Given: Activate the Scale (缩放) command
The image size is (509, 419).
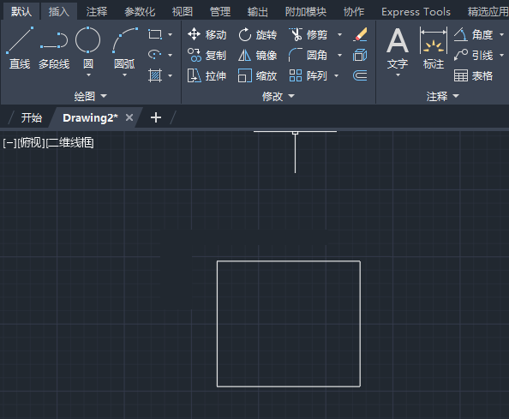Looking at the screenshot, I should coord(257,76).
